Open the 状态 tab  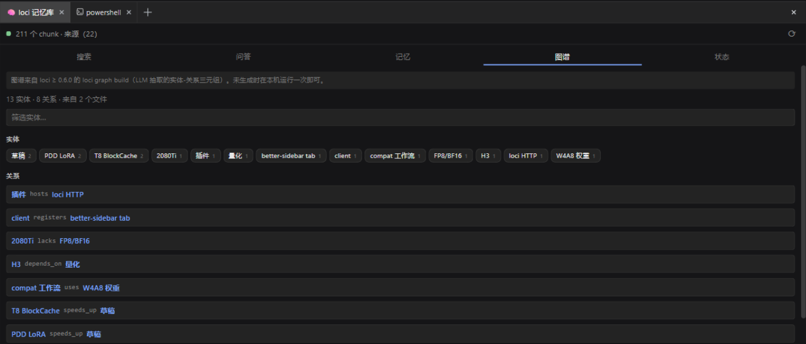coord(722,57)
